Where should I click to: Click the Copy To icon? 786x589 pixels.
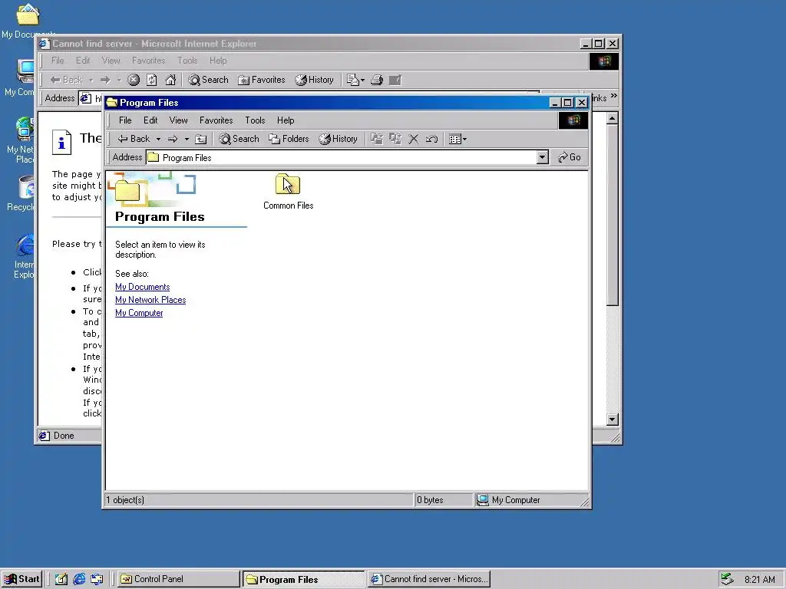coord(395,139)
